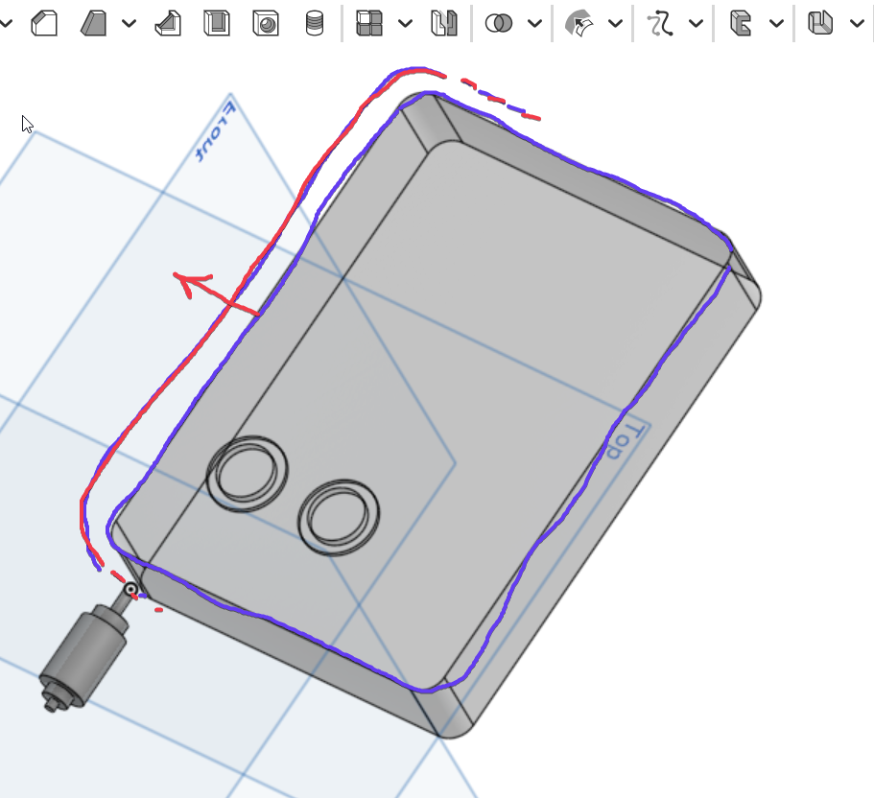Select the C-channel Frame tool
This screenshot has width=874, height=798.
click(741, 23)
